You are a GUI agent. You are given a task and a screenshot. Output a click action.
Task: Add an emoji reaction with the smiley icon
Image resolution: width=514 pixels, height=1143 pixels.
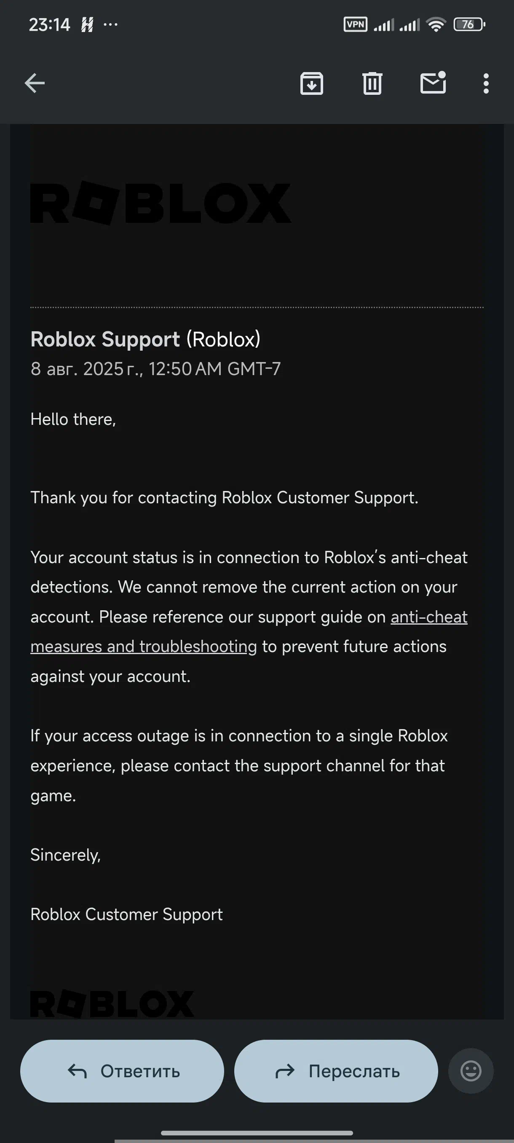click(x=471, y=1071)
